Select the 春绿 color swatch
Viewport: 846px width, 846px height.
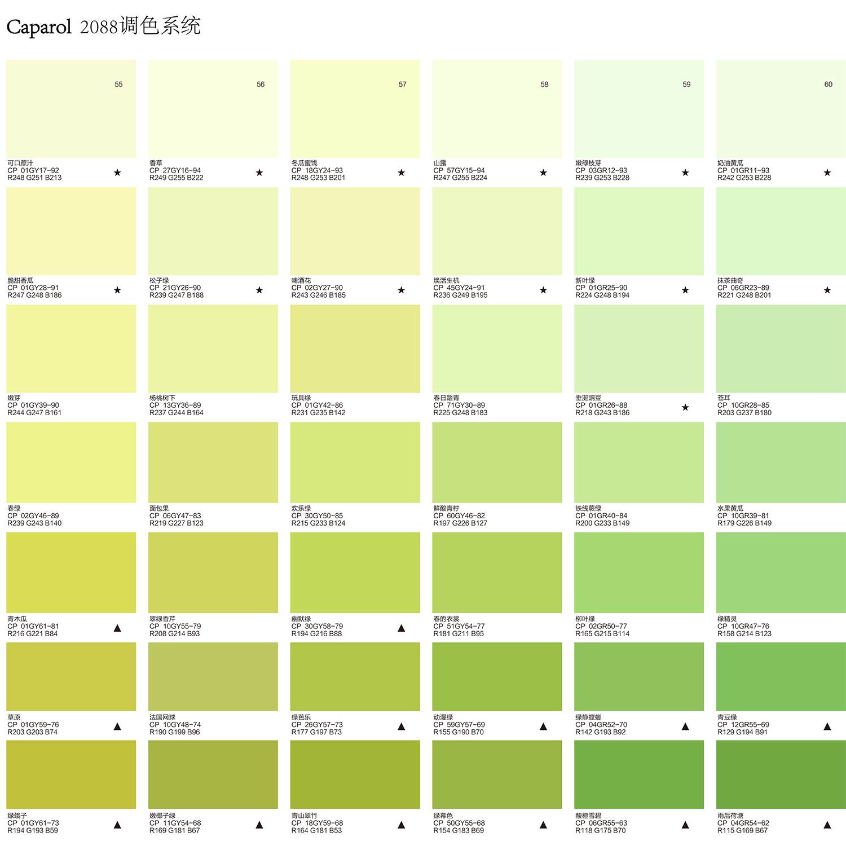[x=71, y=462]
